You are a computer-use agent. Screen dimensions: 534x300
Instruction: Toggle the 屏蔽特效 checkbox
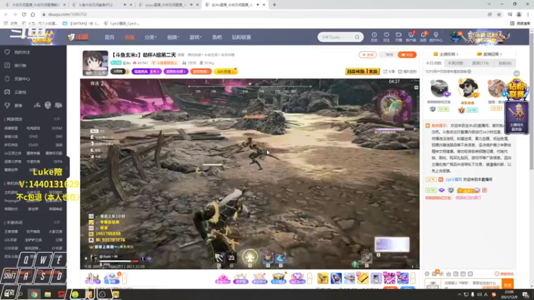tap(497, 274)
